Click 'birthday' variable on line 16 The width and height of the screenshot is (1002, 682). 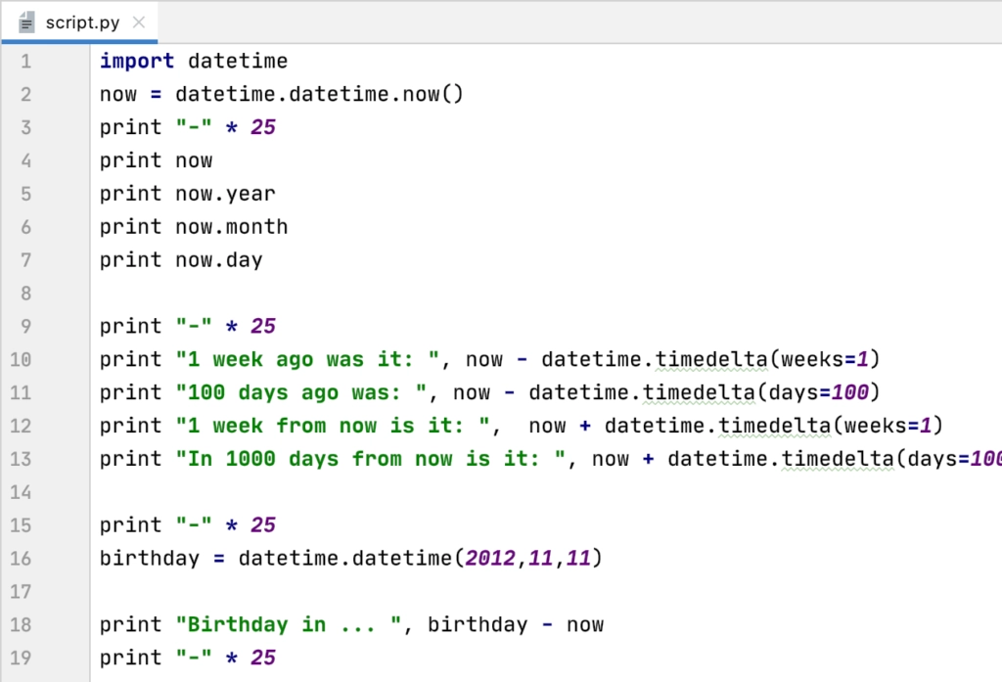click(150, 559)
